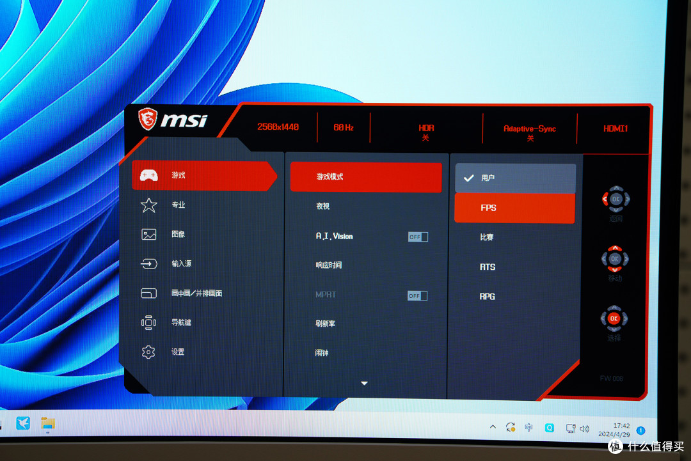The width and height of the screenshot is (691, 461).
Task: Click the 导航键 navi key icon
Action: pos(148,323)
